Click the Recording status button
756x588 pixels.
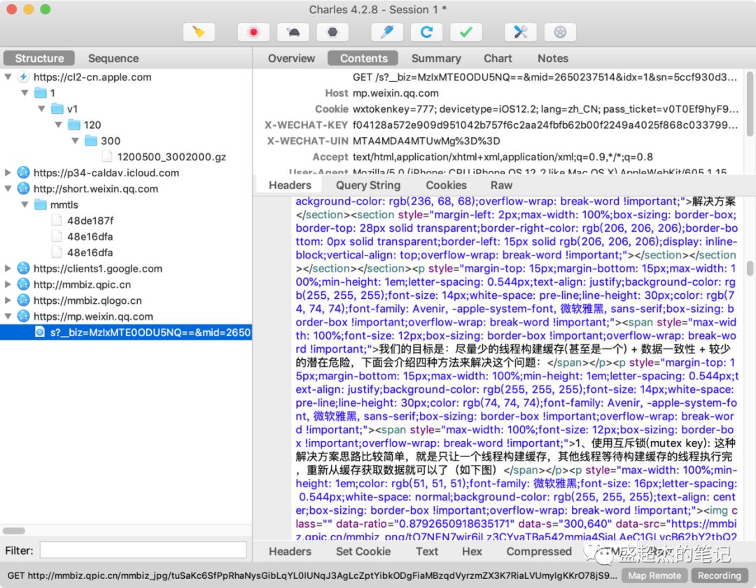pos(719,575)
